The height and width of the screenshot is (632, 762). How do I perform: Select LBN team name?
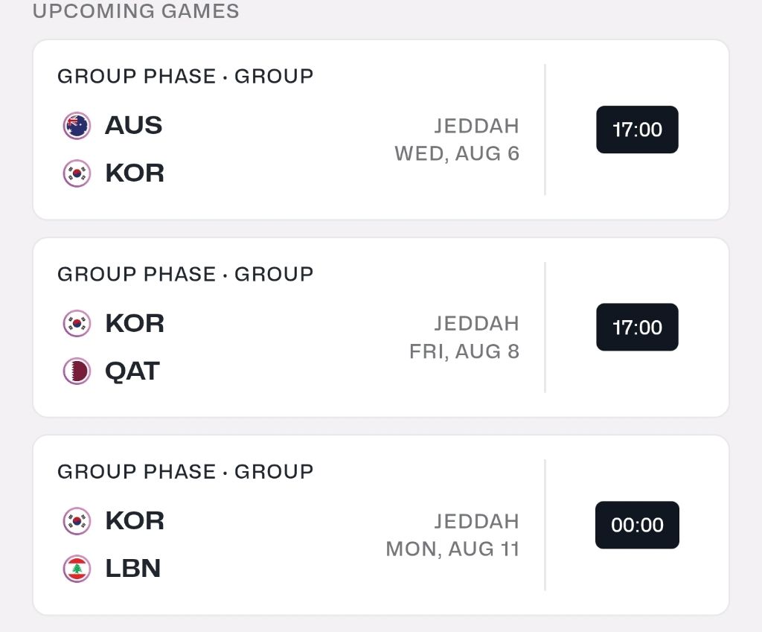(x=132, y=568)
